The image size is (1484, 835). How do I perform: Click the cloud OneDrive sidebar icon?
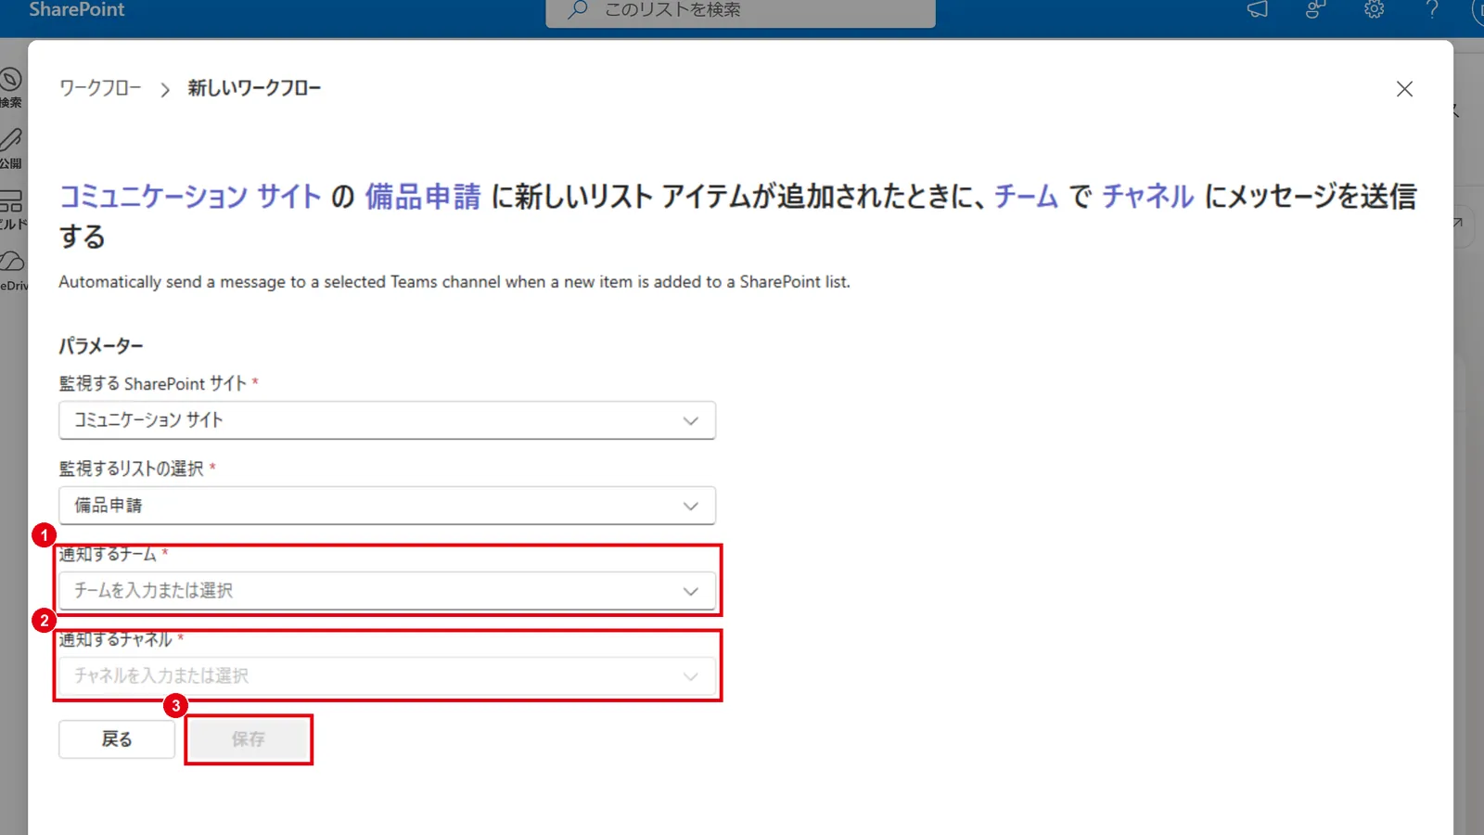coord(12,261)
